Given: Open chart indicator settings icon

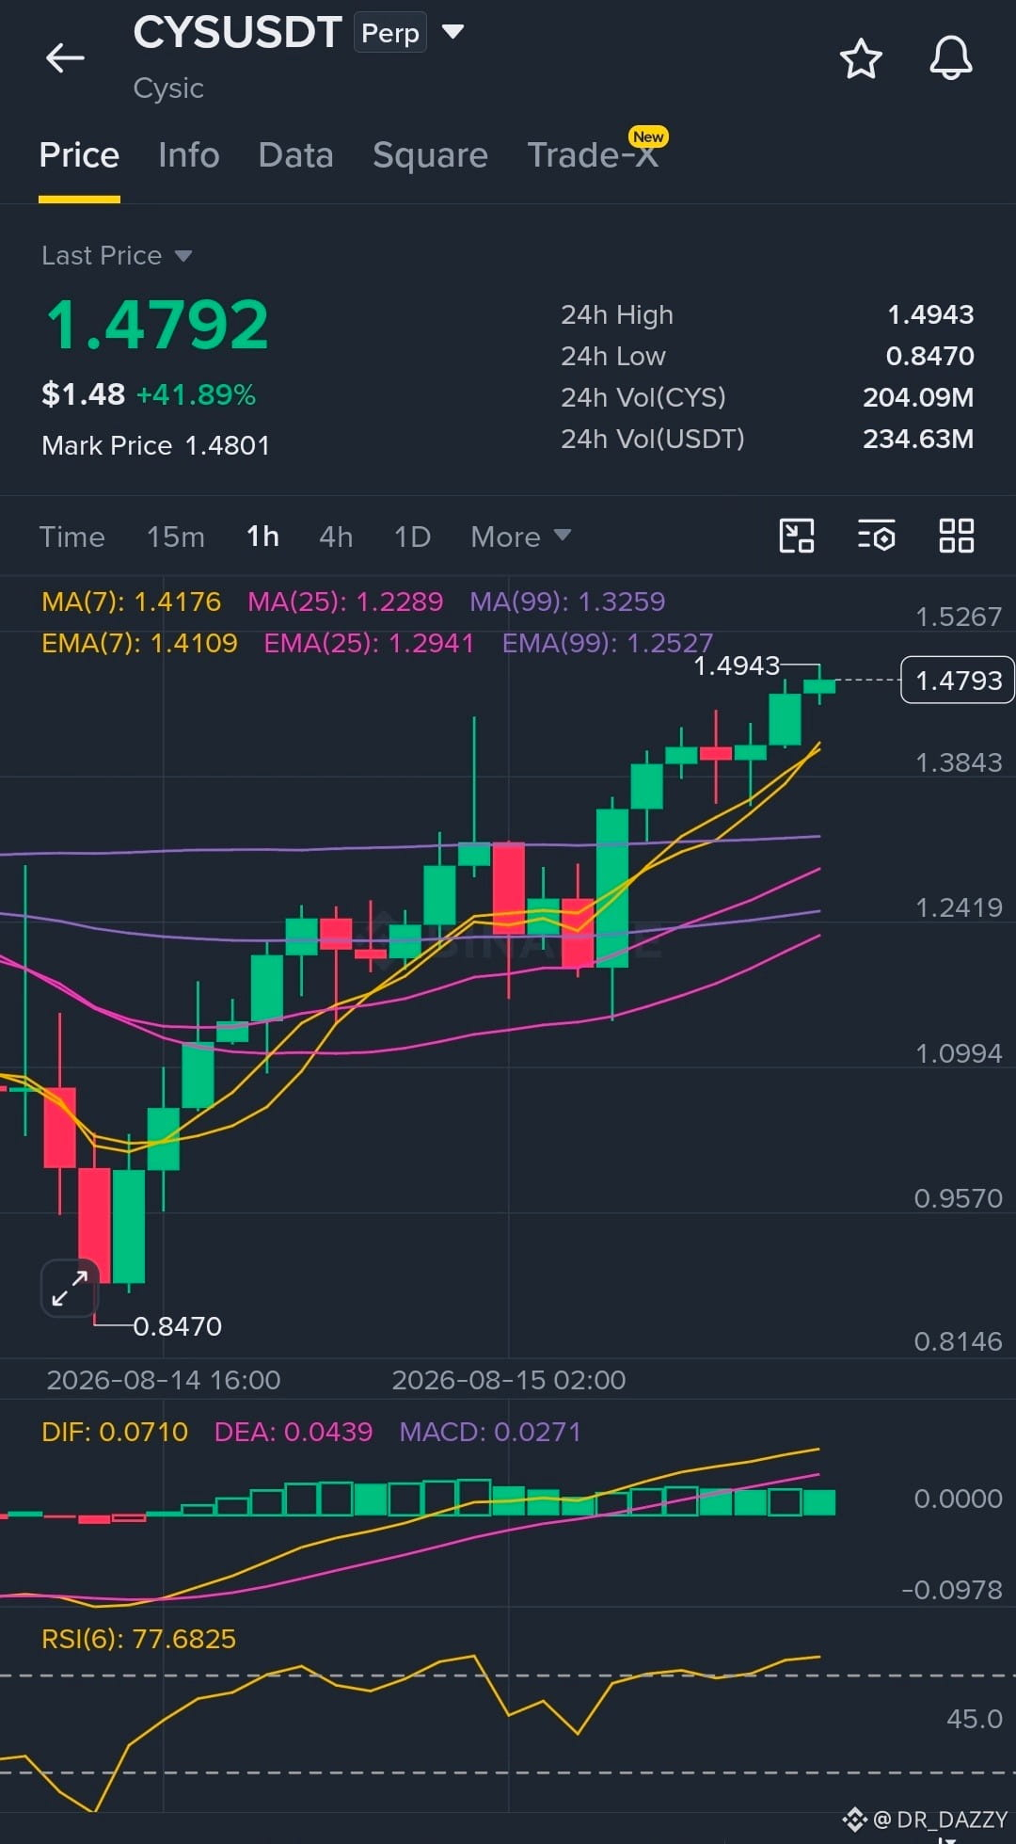Looking at the screenshot, I should coord(876,536).
